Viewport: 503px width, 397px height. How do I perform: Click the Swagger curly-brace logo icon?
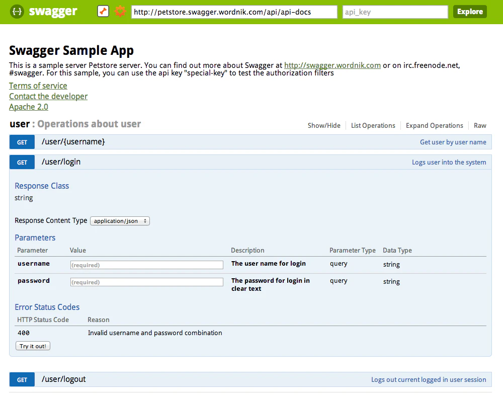pos(17,12)
